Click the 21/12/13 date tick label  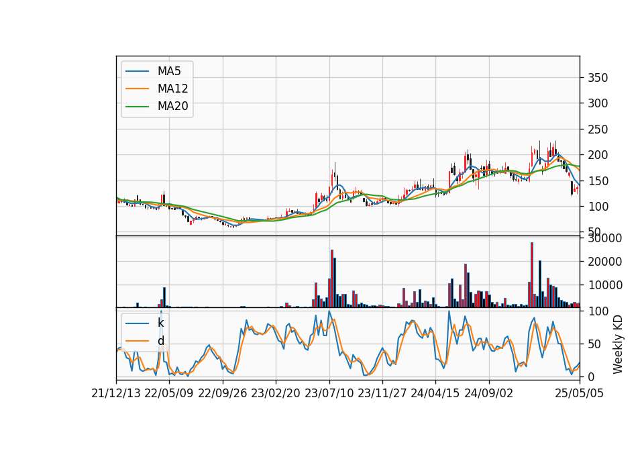click(116, 393)
